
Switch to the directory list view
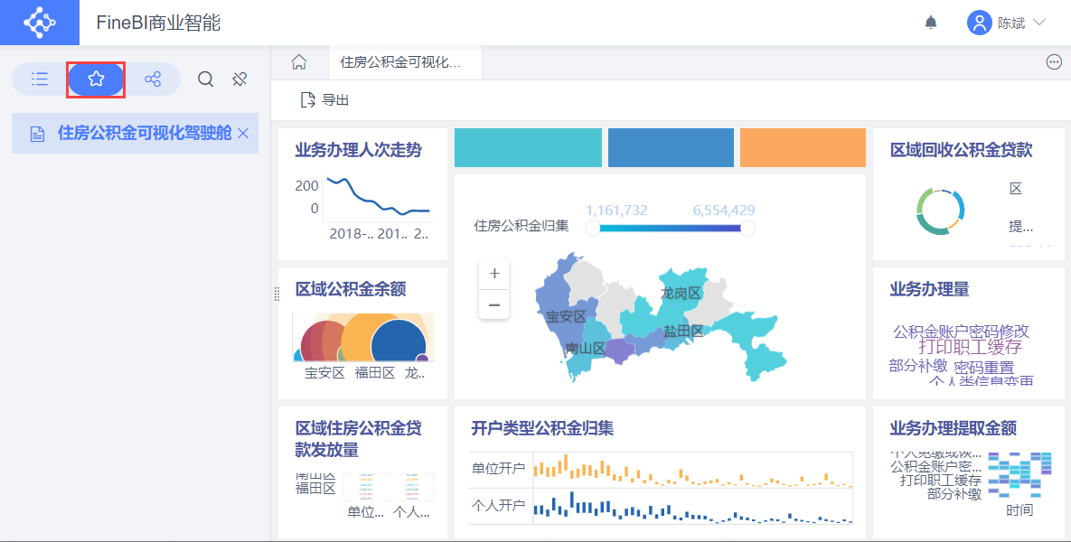pyautogui.click(x=40, y=79)
